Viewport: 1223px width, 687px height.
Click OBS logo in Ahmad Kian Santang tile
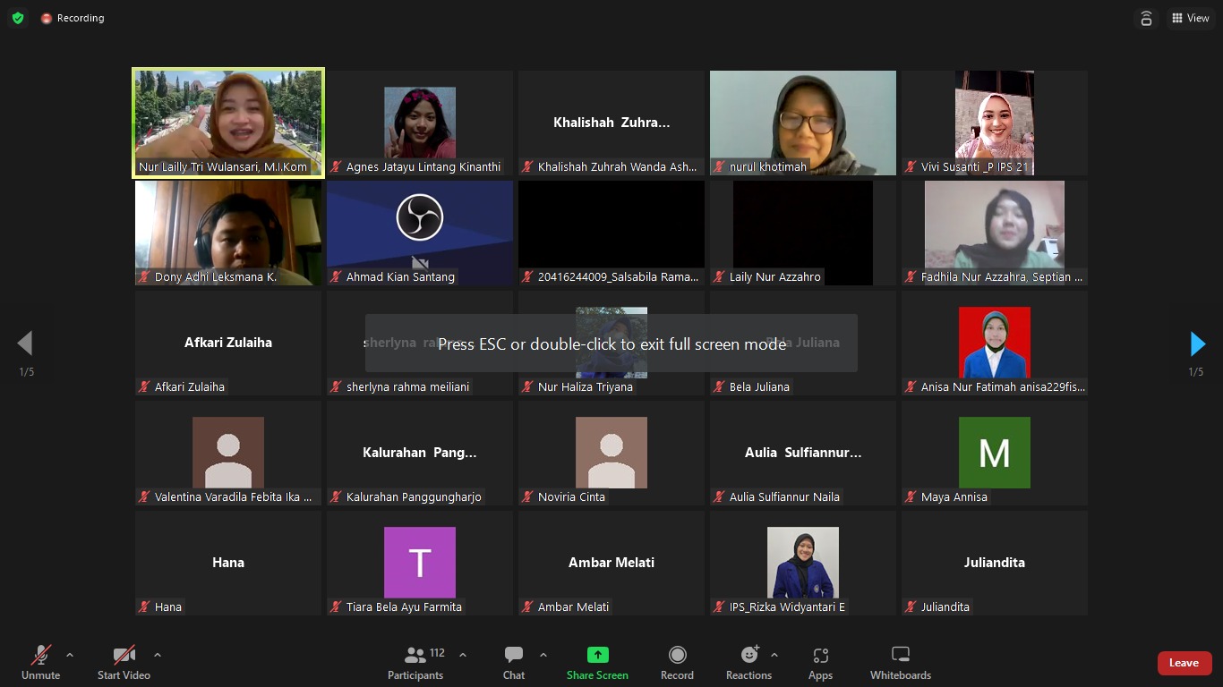(420, 217)
